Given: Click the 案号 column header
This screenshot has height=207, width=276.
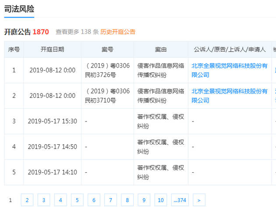Looking at the screenshot, I should pyautogui.click(x=107, y=50).
